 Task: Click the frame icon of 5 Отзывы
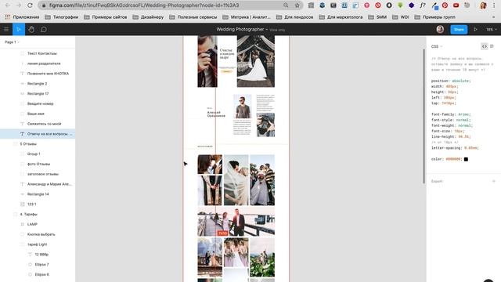[15, 144]
